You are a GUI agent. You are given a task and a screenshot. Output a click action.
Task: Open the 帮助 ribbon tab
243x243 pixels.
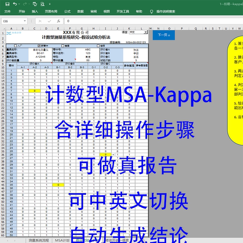point(139,11)
